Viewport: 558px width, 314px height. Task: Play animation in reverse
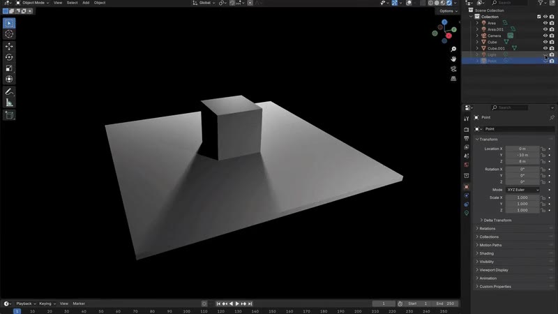click(x=232, y=304)
